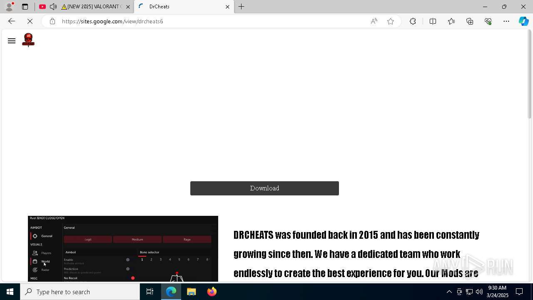Toggle the No Recoil red switch

[132, 278]
